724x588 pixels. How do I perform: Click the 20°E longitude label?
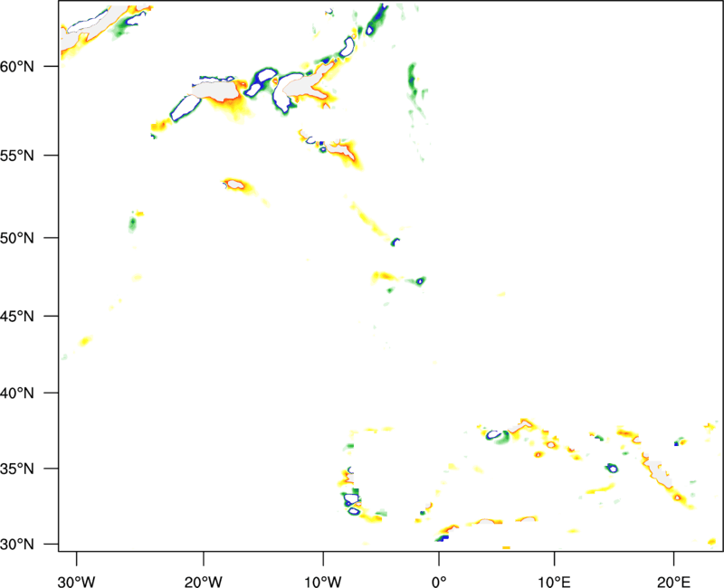(673, 582)
